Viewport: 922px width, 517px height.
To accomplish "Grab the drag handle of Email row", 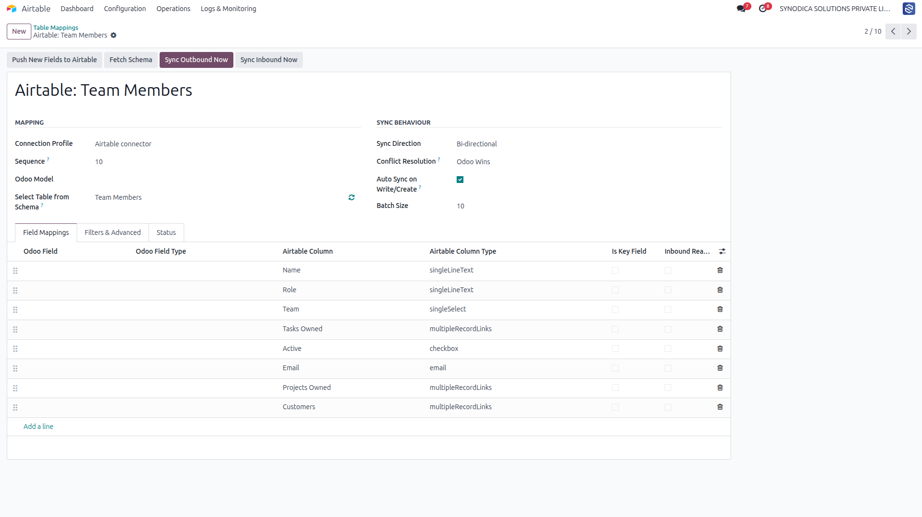I will pyautogui.click(x=15, y=368).
